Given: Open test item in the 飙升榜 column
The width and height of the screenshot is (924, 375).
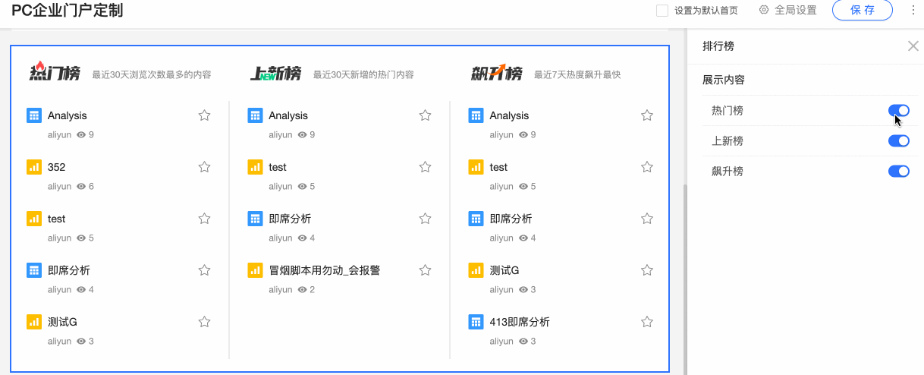Looking at the screenshot, I should point(498,167).
